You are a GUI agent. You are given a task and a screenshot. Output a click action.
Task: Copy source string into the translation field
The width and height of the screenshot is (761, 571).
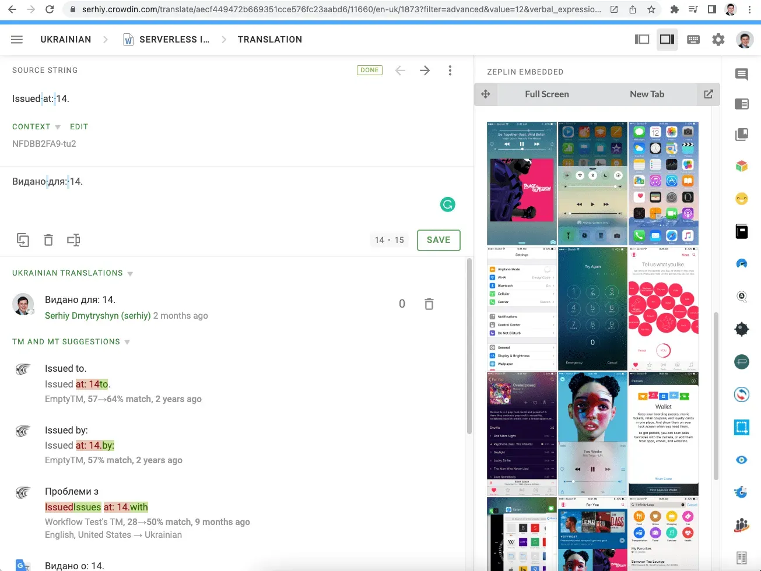pyautogui.click(x=23, y=239)
